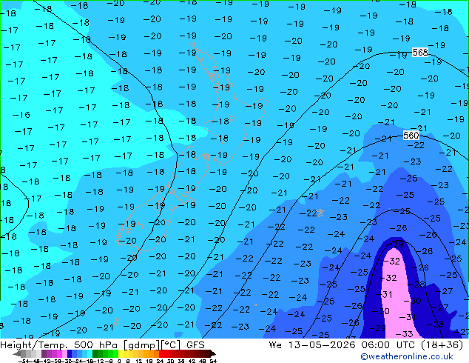Click the 568 height contour label
This screenshot has height=363, width=469.
click(x=420, y=53)
